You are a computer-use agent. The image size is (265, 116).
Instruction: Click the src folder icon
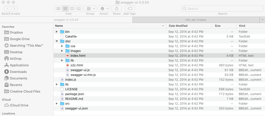coord(62,104)
